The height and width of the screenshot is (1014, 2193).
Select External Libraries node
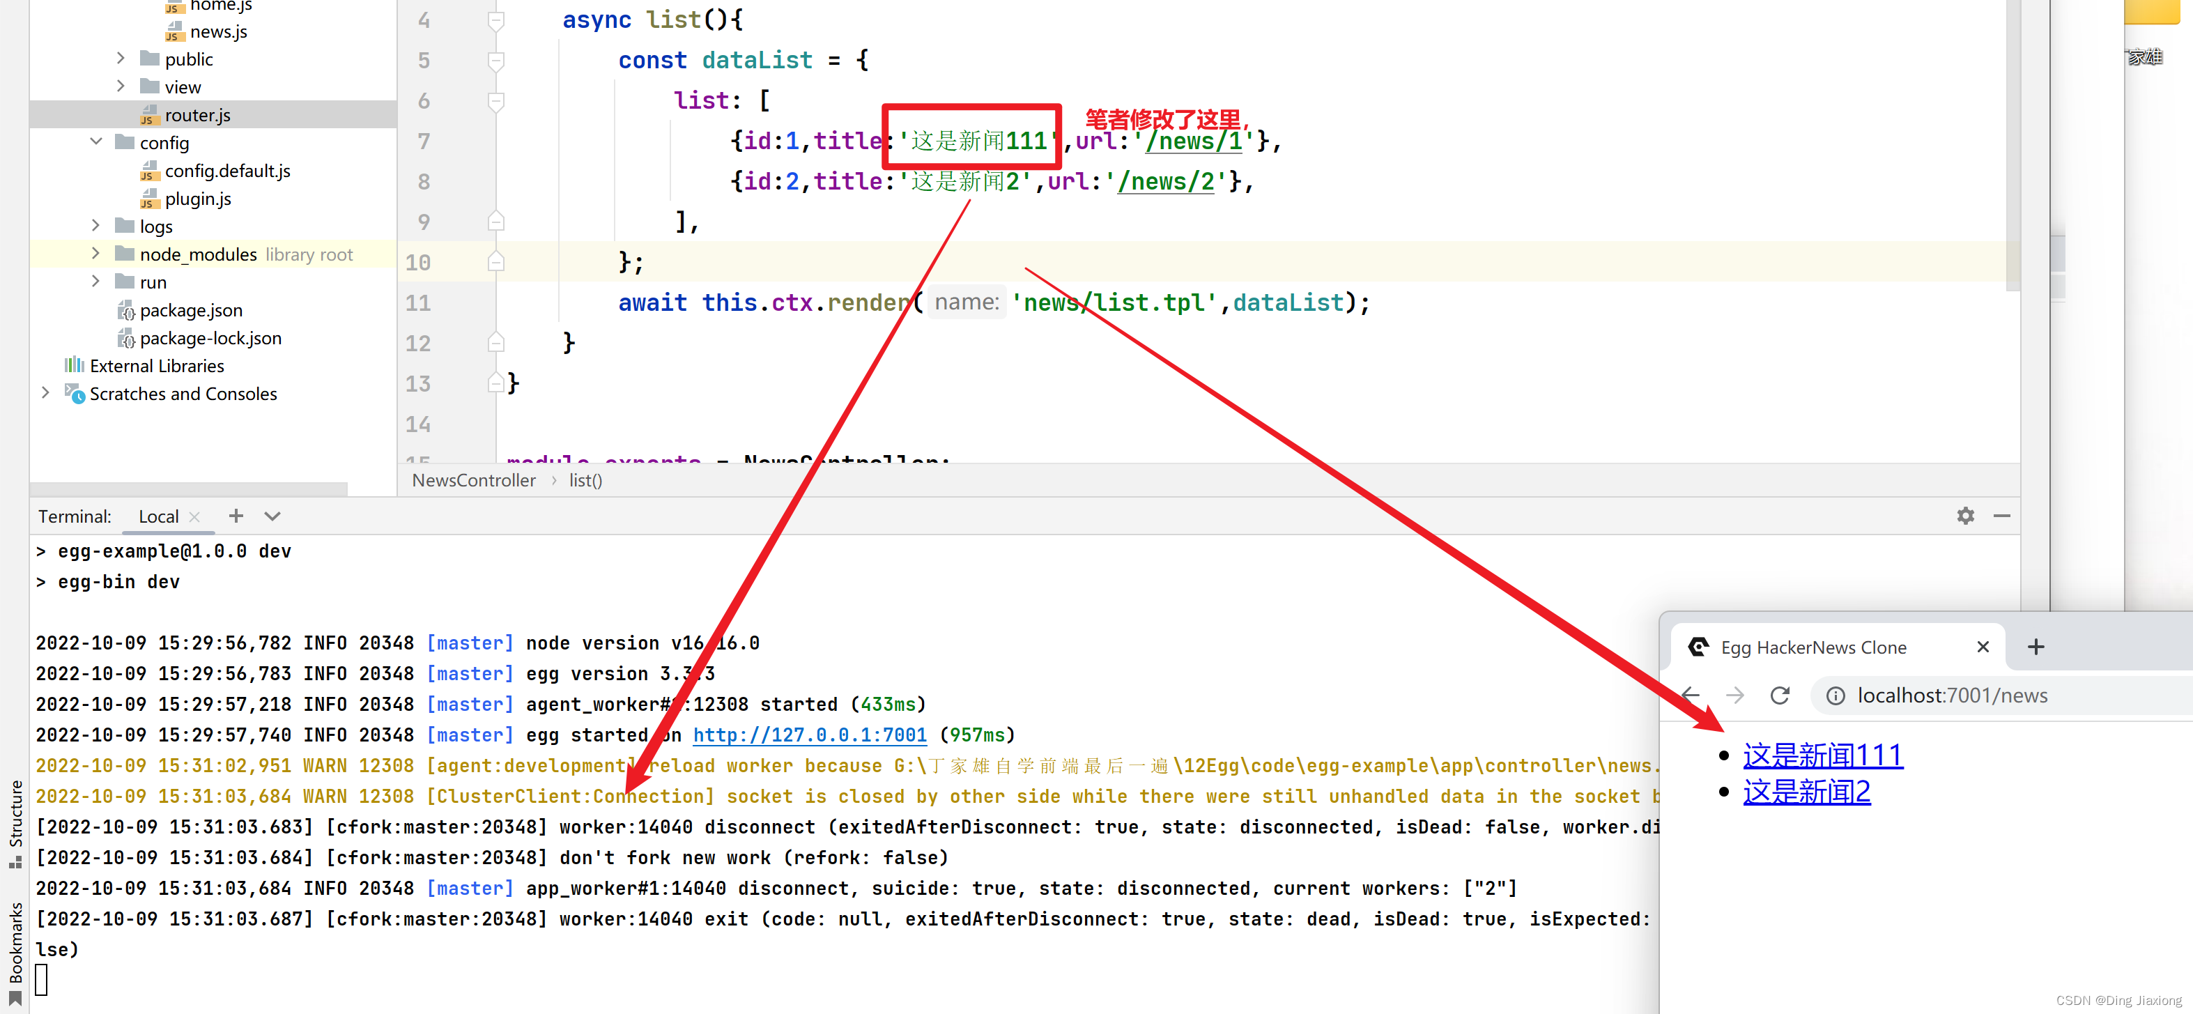tap(157, 366)
